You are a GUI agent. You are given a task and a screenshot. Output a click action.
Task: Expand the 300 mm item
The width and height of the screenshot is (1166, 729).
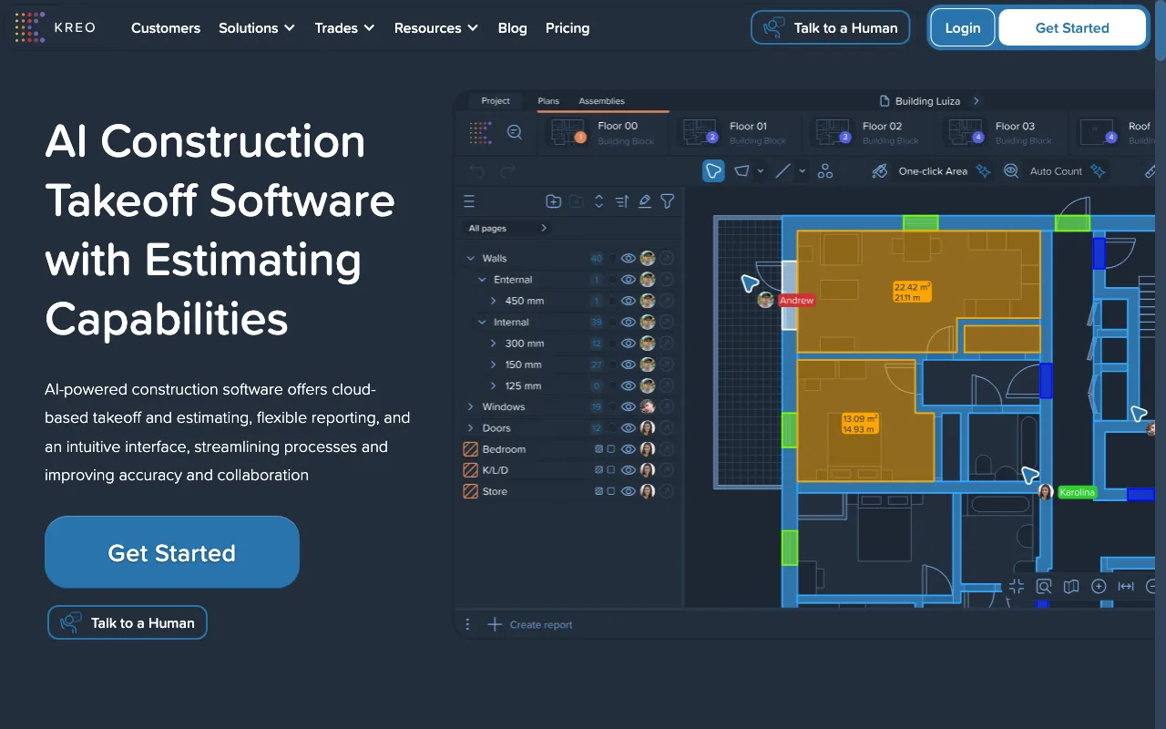click(x=494, y=344)
